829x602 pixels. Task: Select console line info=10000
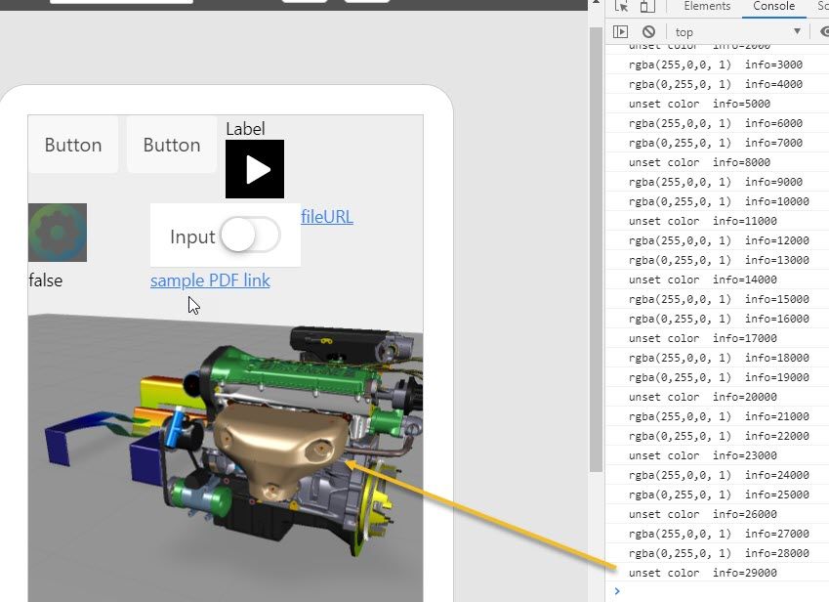click(716, 201)
